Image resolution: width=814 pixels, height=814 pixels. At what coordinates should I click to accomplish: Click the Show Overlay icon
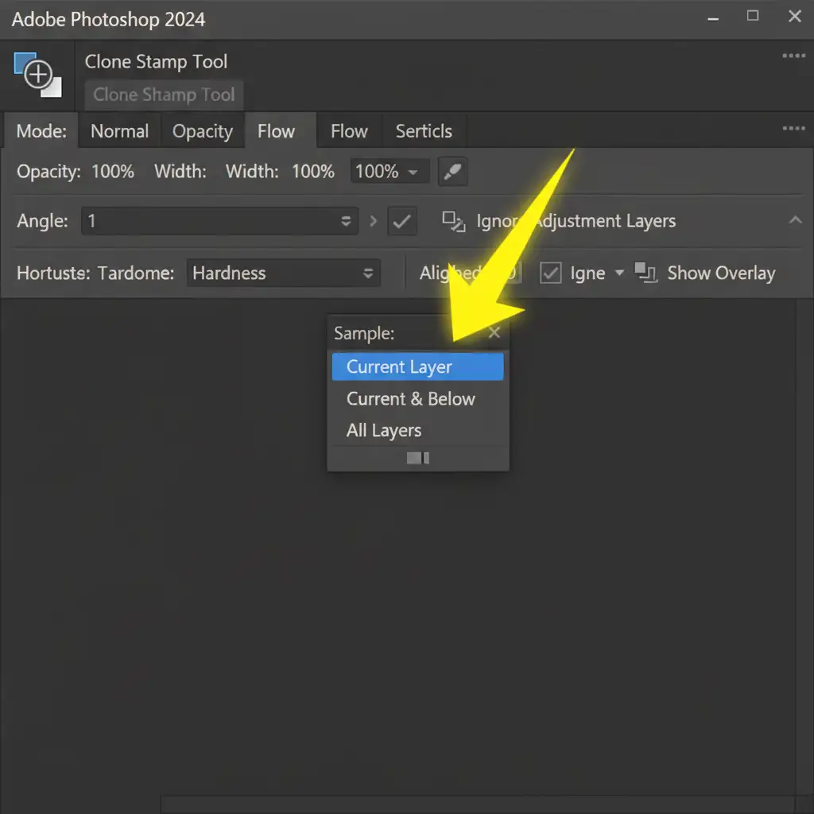[645, 273]
